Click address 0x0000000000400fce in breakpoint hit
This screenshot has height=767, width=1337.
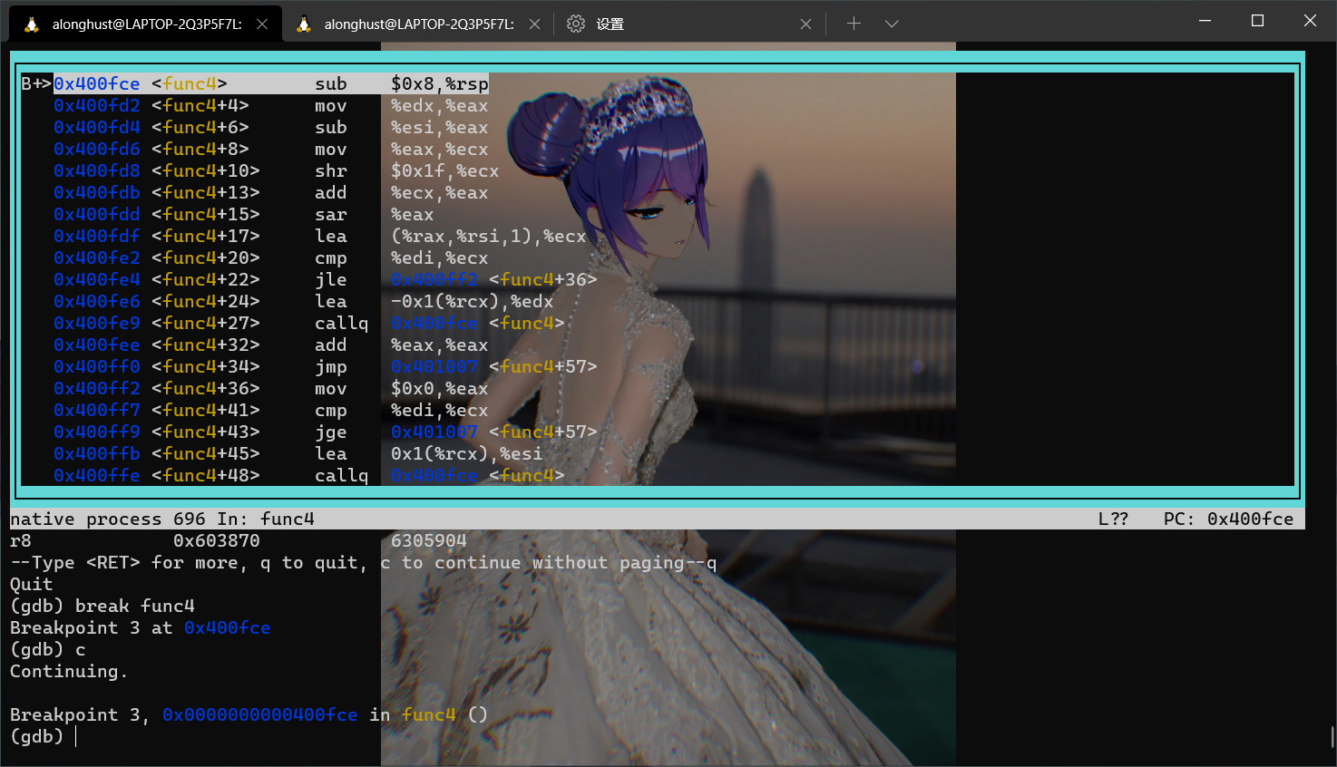[x=260, y=714]
